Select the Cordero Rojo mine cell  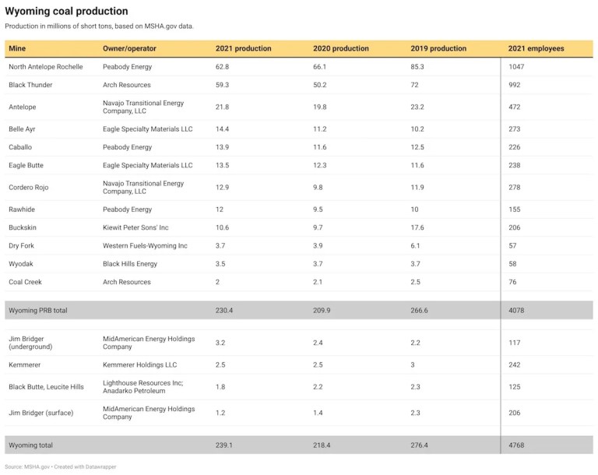coord(30,188)
